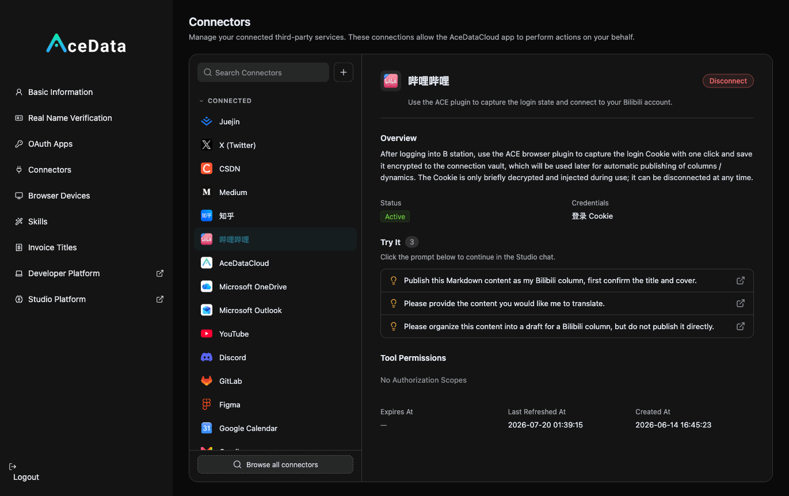Viewport: 789px width, 496px height.
Task: Click the Medium logo icon
Action: pos(207,192)
